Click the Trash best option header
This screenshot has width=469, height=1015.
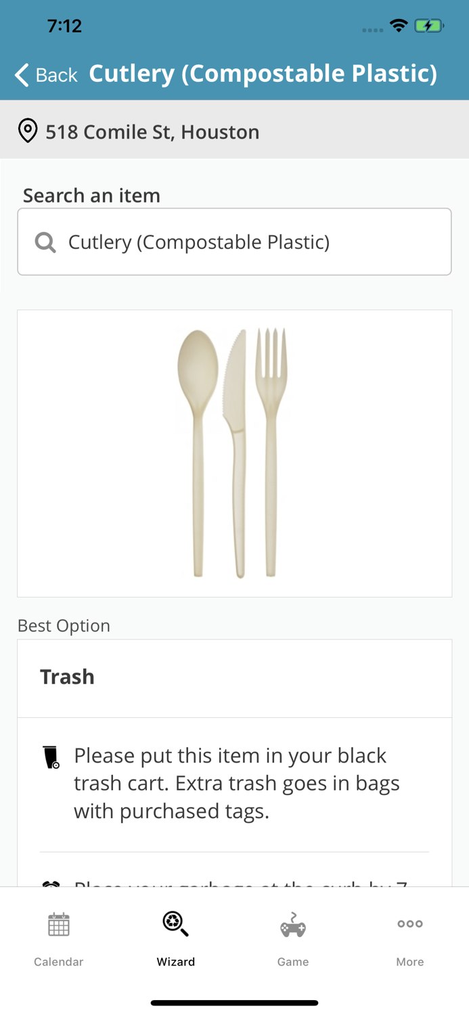pos(67,677)
